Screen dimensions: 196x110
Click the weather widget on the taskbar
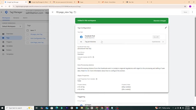click(x=163, y=108)
